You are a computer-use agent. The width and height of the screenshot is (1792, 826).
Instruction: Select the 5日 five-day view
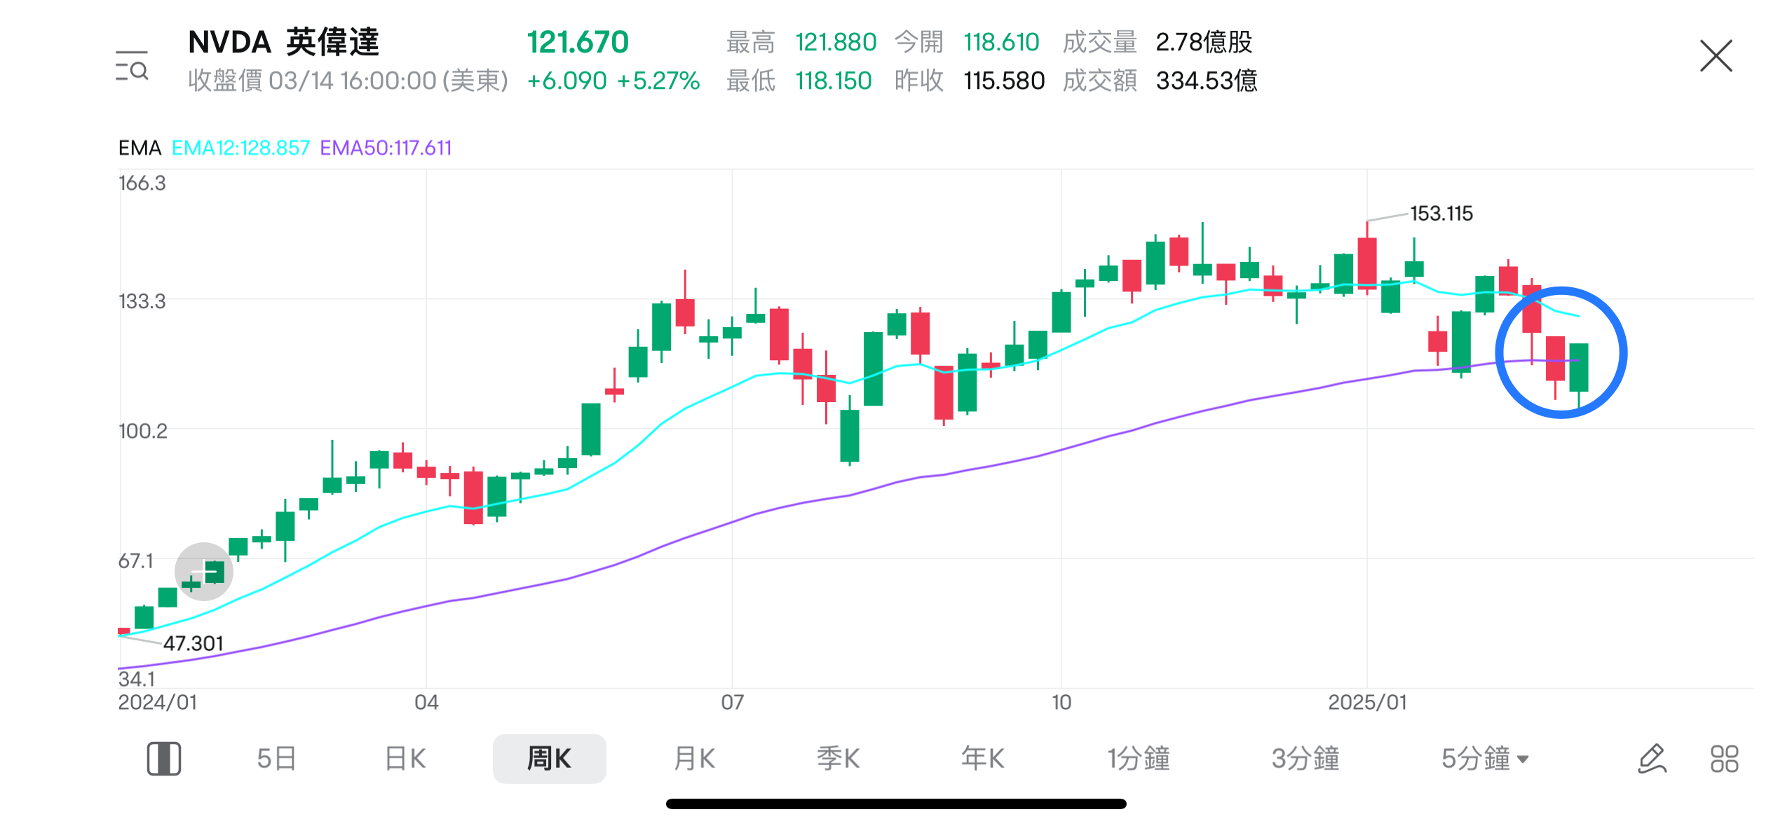click(x=275, y=758)
